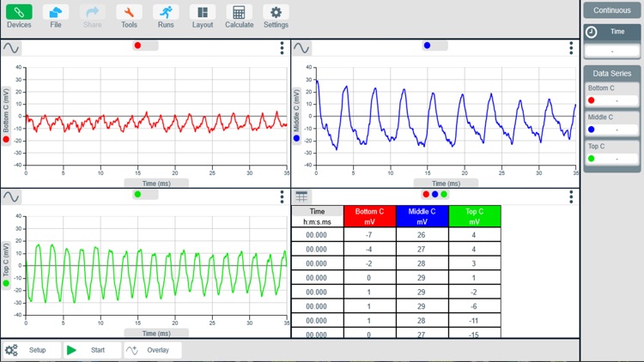Screen dimensions: 644x362
Task: Toggle red Bottom C series on top-left graph
Action: click(137, 45)
